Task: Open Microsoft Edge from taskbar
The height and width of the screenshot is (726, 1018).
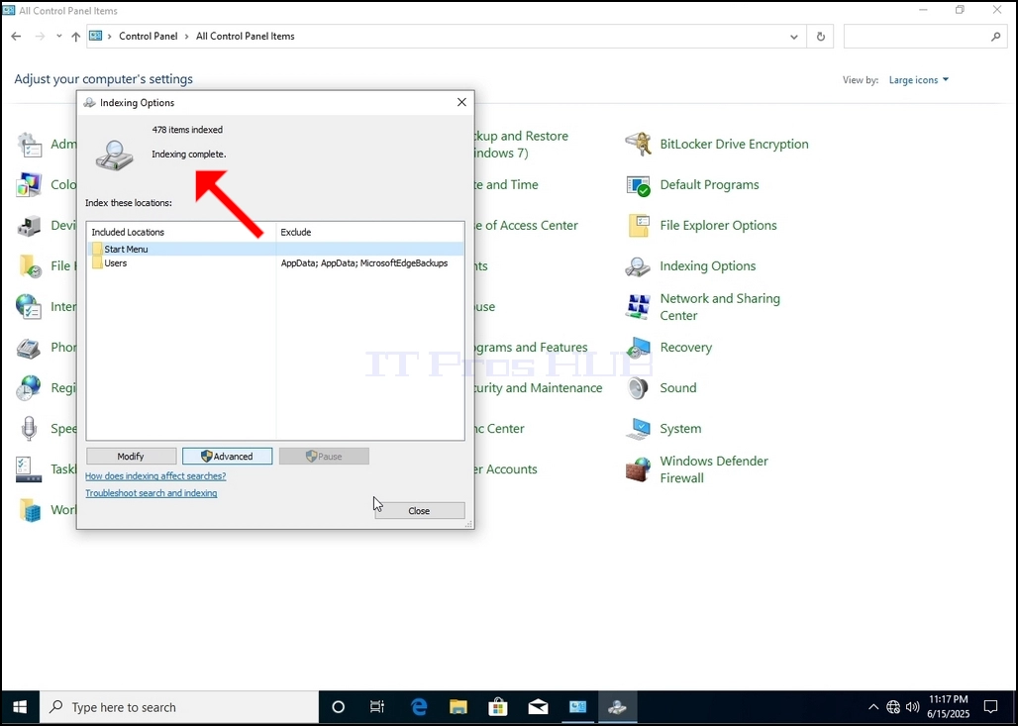Action: [419, 707]
